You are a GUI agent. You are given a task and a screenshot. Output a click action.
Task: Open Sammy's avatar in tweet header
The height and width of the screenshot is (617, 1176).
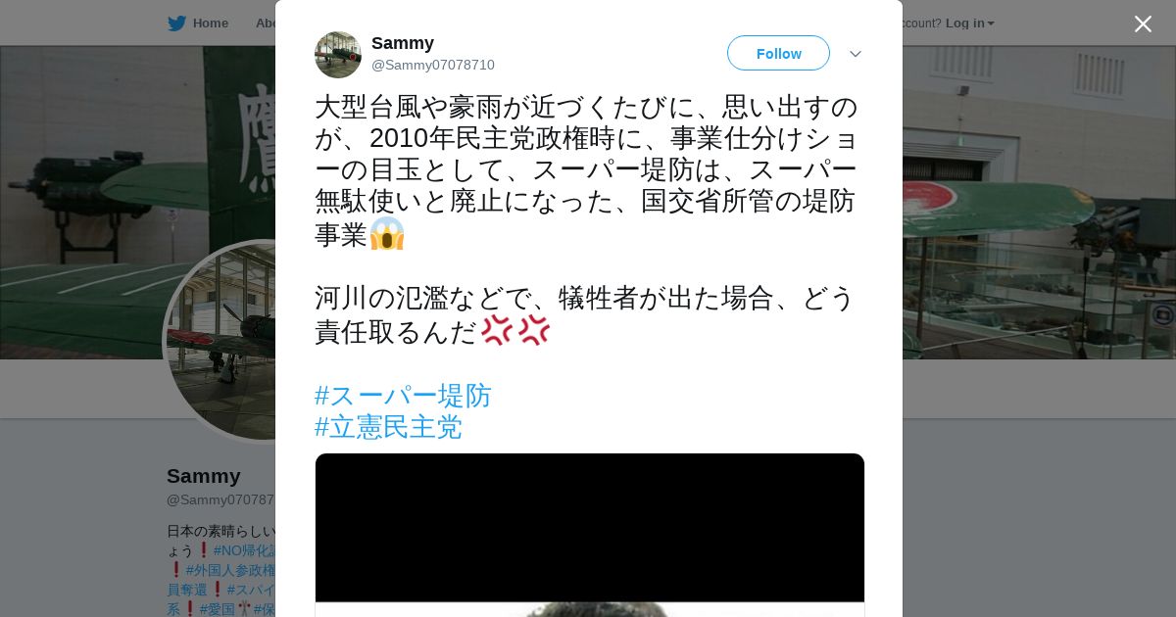click(x=338, y=55)
